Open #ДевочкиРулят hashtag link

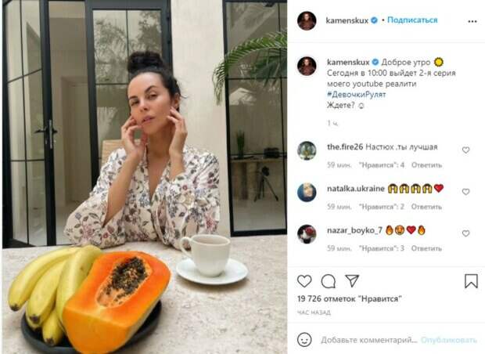[357, 95]
